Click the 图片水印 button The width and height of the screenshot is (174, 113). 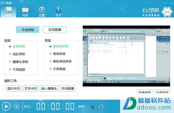[x=14, y=88]
